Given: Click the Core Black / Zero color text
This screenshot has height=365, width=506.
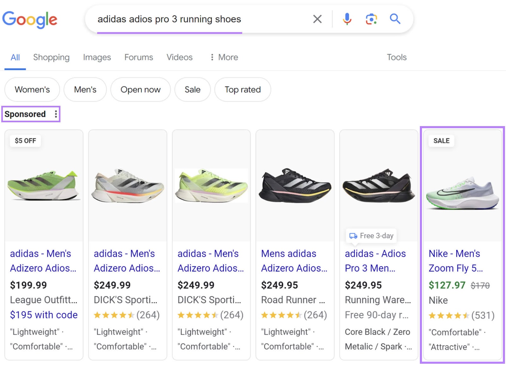Looking at the screenshot, I should pos(377,332).
